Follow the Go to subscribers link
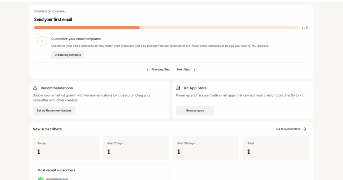Image resolution: width=343 pixels, height=180 pixels. pos(288,129)
